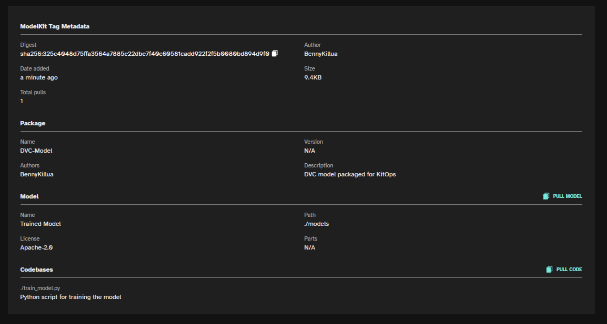Click BennyKillua under Authors in Package
Viewport: 607px width, 324px height.
pyautogui.click(x=37, y=174)
